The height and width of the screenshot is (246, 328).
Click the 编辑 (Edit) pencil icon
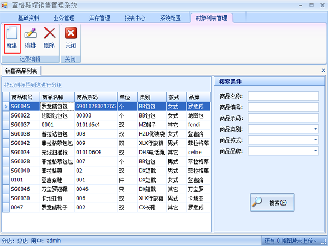pos(30,37)
